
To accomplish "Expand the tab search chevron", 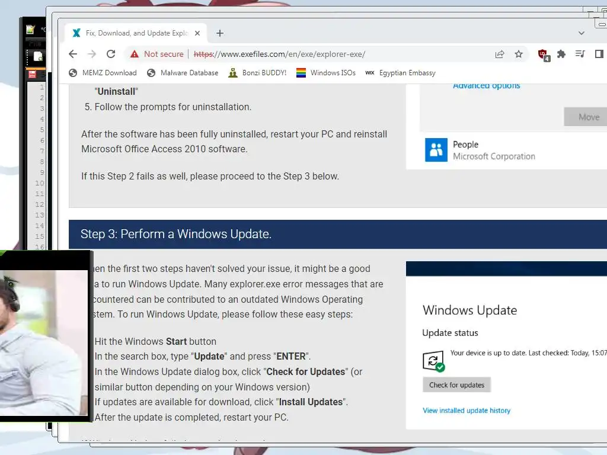I will 582,33.
